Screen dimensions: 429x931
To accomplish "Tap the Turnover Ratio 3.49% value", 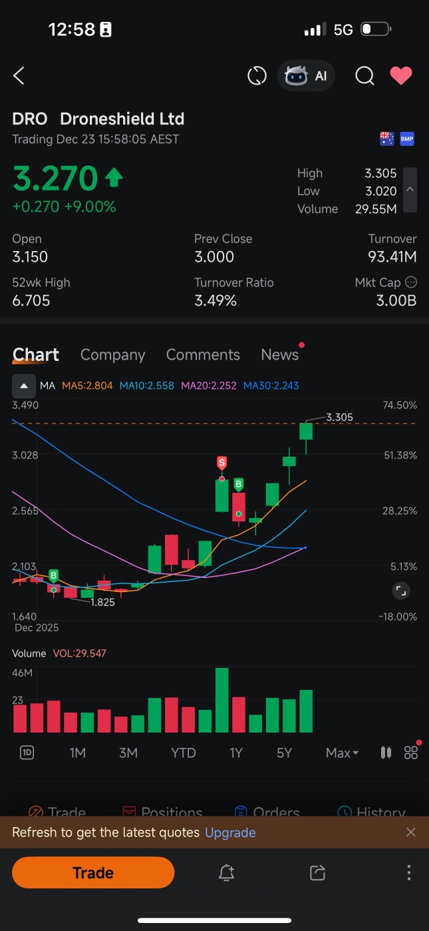I will [215, 300].
